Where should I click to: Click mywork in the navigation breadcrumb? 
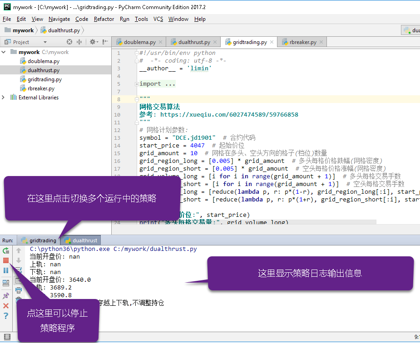click(19, 30)
